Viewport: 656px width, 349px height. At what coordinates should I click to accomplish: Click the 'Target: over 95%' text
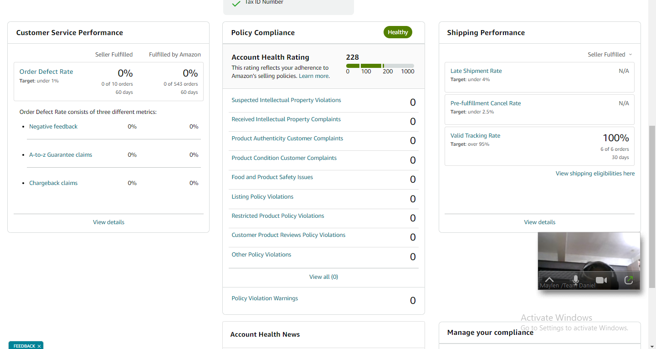coord(470,144)
